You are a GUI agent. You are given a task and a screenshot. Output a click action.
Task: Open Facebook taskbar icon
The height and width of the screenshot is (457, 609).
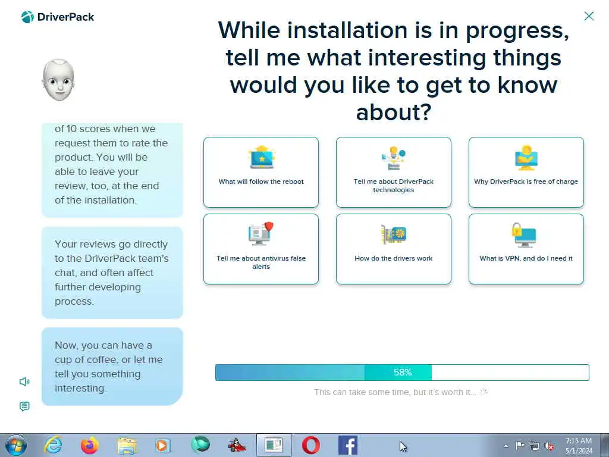pyautogui.click(x=347, y=445)
